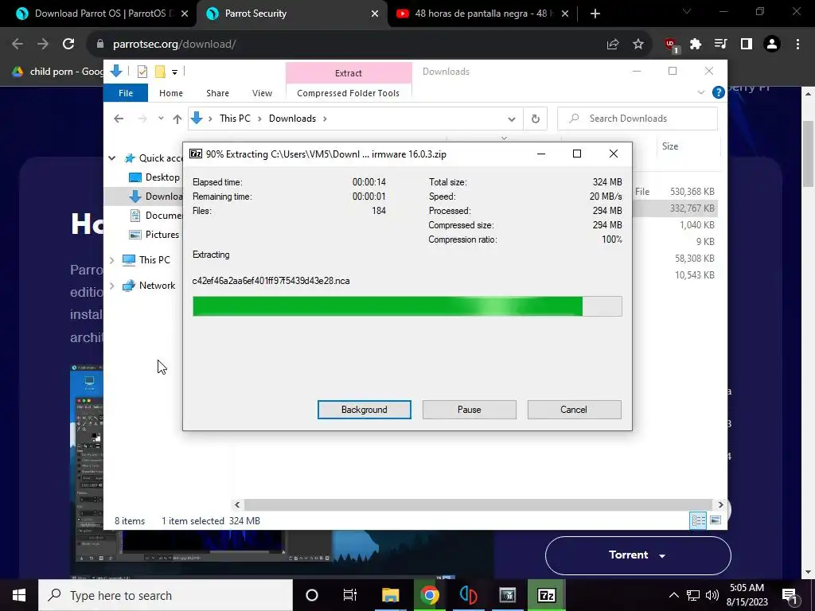Open the Extensions puzzle icon
The image size is (815, 611).
[x=696, y=45]
